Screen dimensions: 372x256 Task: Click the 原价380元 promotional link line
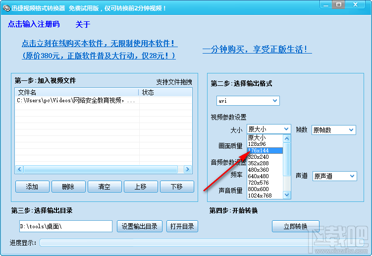99,56
